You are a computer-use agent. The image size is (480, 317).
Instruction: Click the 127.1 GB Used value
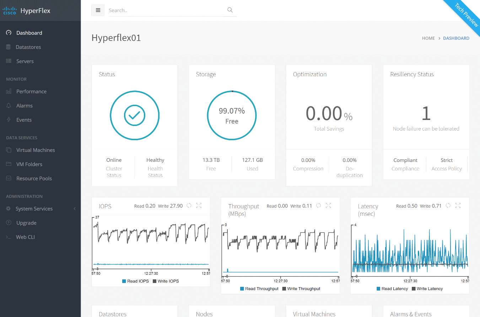(252, 160)
